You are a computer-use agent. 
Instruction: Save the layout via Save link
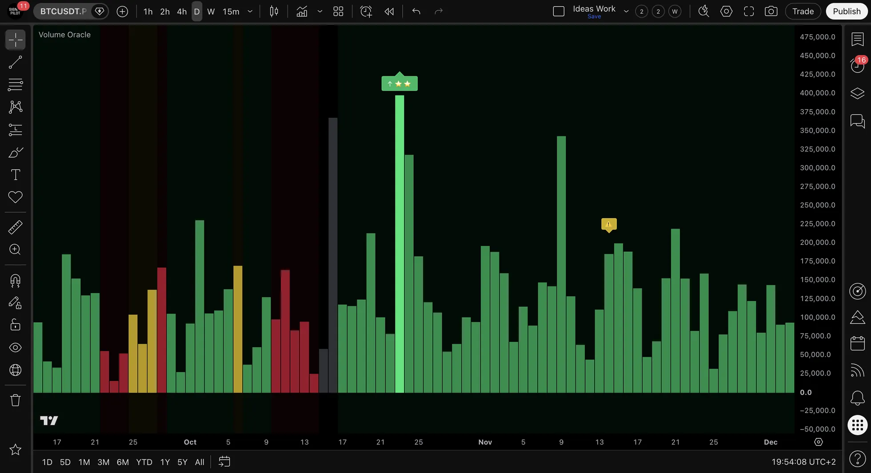594,16
